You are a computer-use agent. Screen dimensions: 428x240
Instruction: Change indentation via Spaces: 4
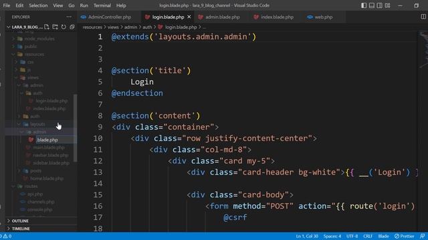click(332, 236)
